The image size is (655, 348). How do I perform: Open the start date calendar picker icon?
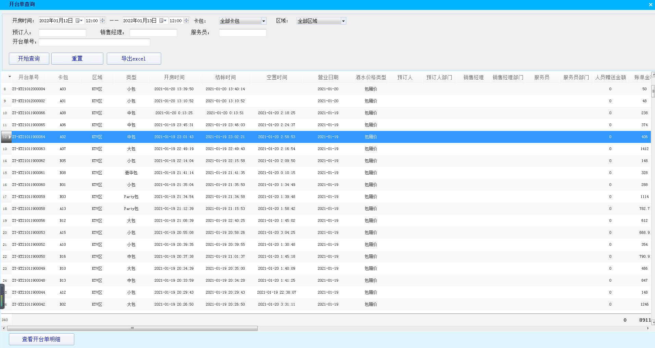pos(79,21)
